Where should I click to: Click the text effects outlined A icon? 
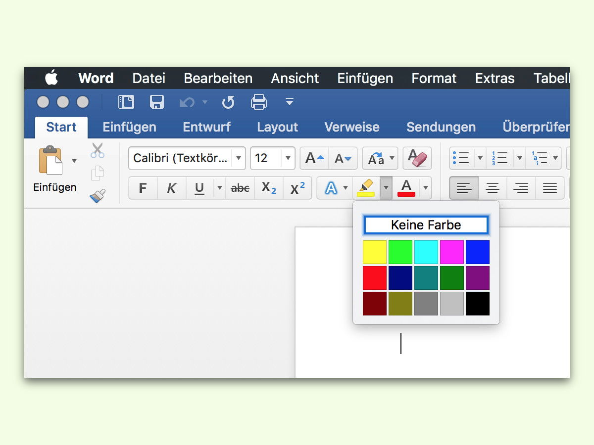pos(331,188)
